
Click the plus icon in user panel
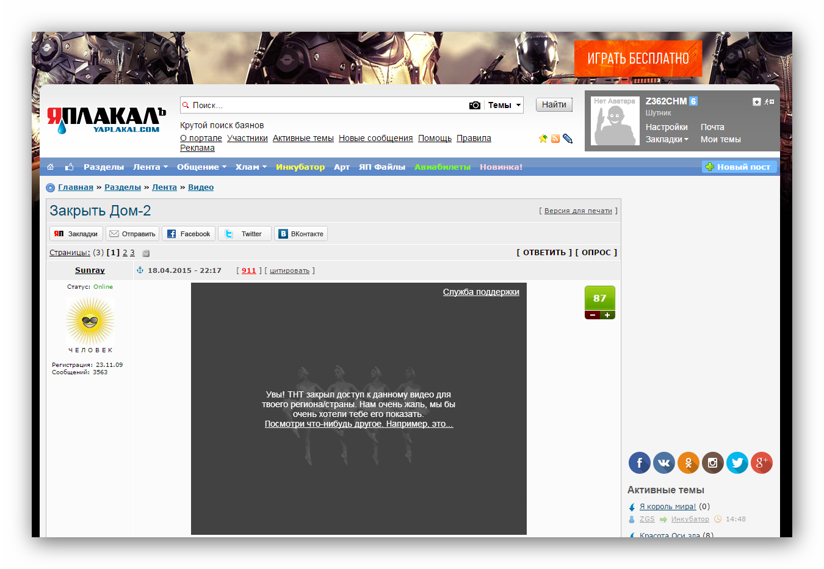(757, 102)
